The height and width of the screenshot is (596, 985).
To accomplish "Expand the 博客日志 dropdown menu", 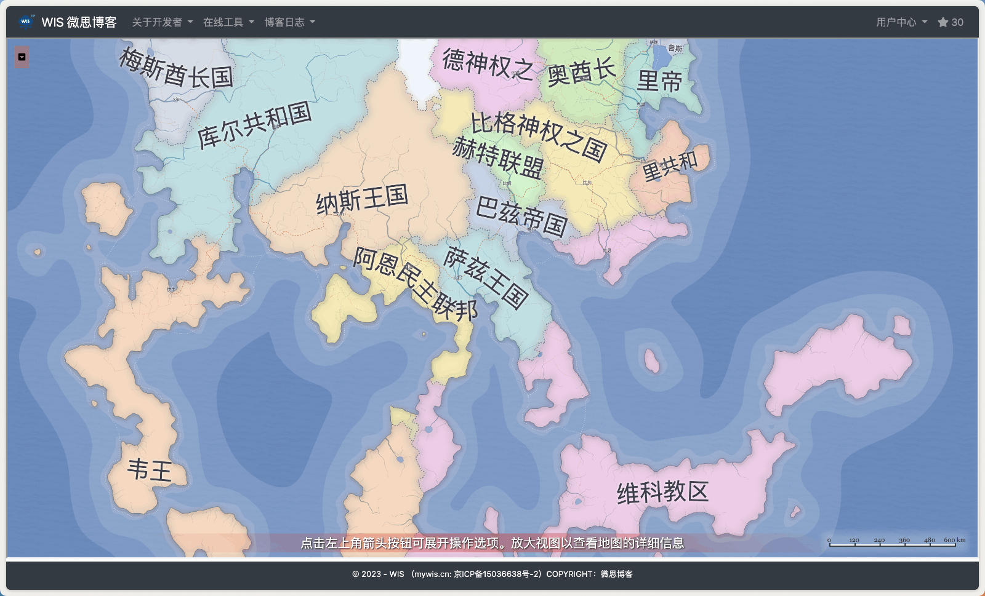I will (x=290, y=22).
